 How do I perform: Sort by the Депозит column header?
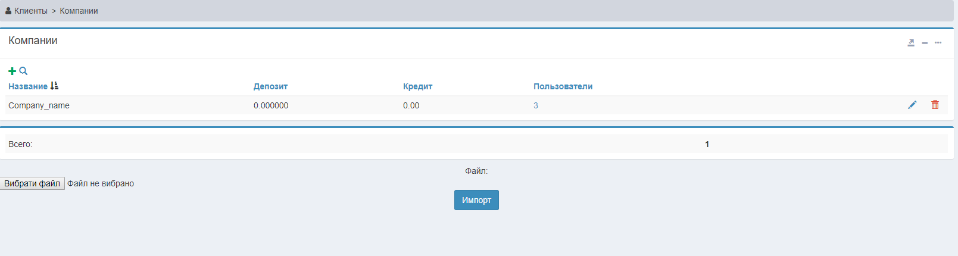click(270, 86)
